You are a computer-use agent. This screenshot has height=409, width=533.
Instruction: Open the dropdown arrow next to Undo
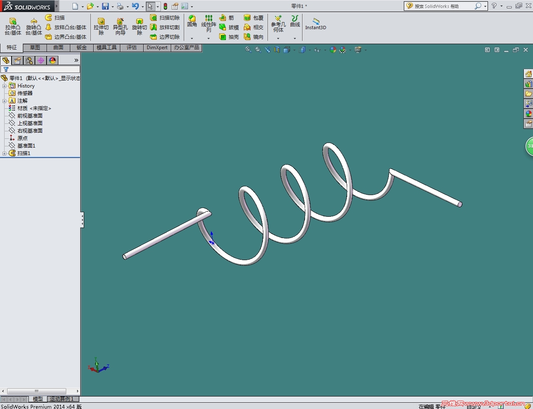(x=143, y=7)
